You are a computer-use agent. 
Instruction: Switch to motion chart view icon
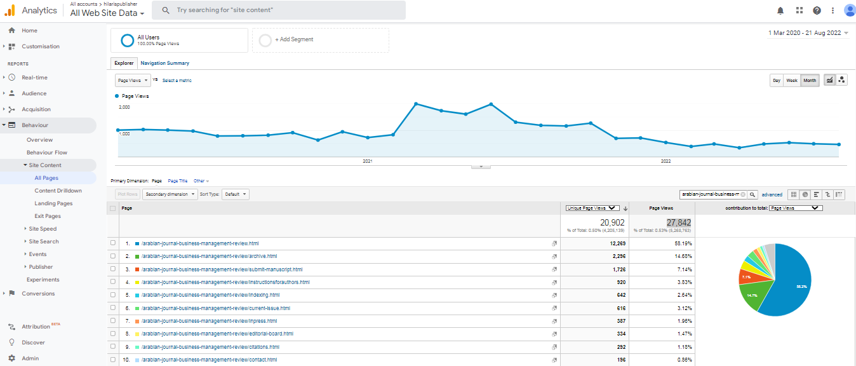tap(842, 80)
